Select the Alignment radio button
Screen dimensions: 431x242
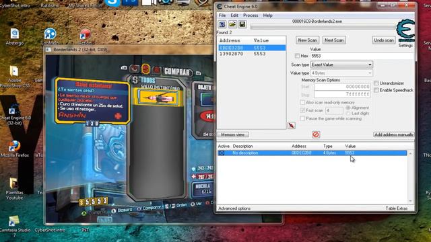[x=348, y=108]
